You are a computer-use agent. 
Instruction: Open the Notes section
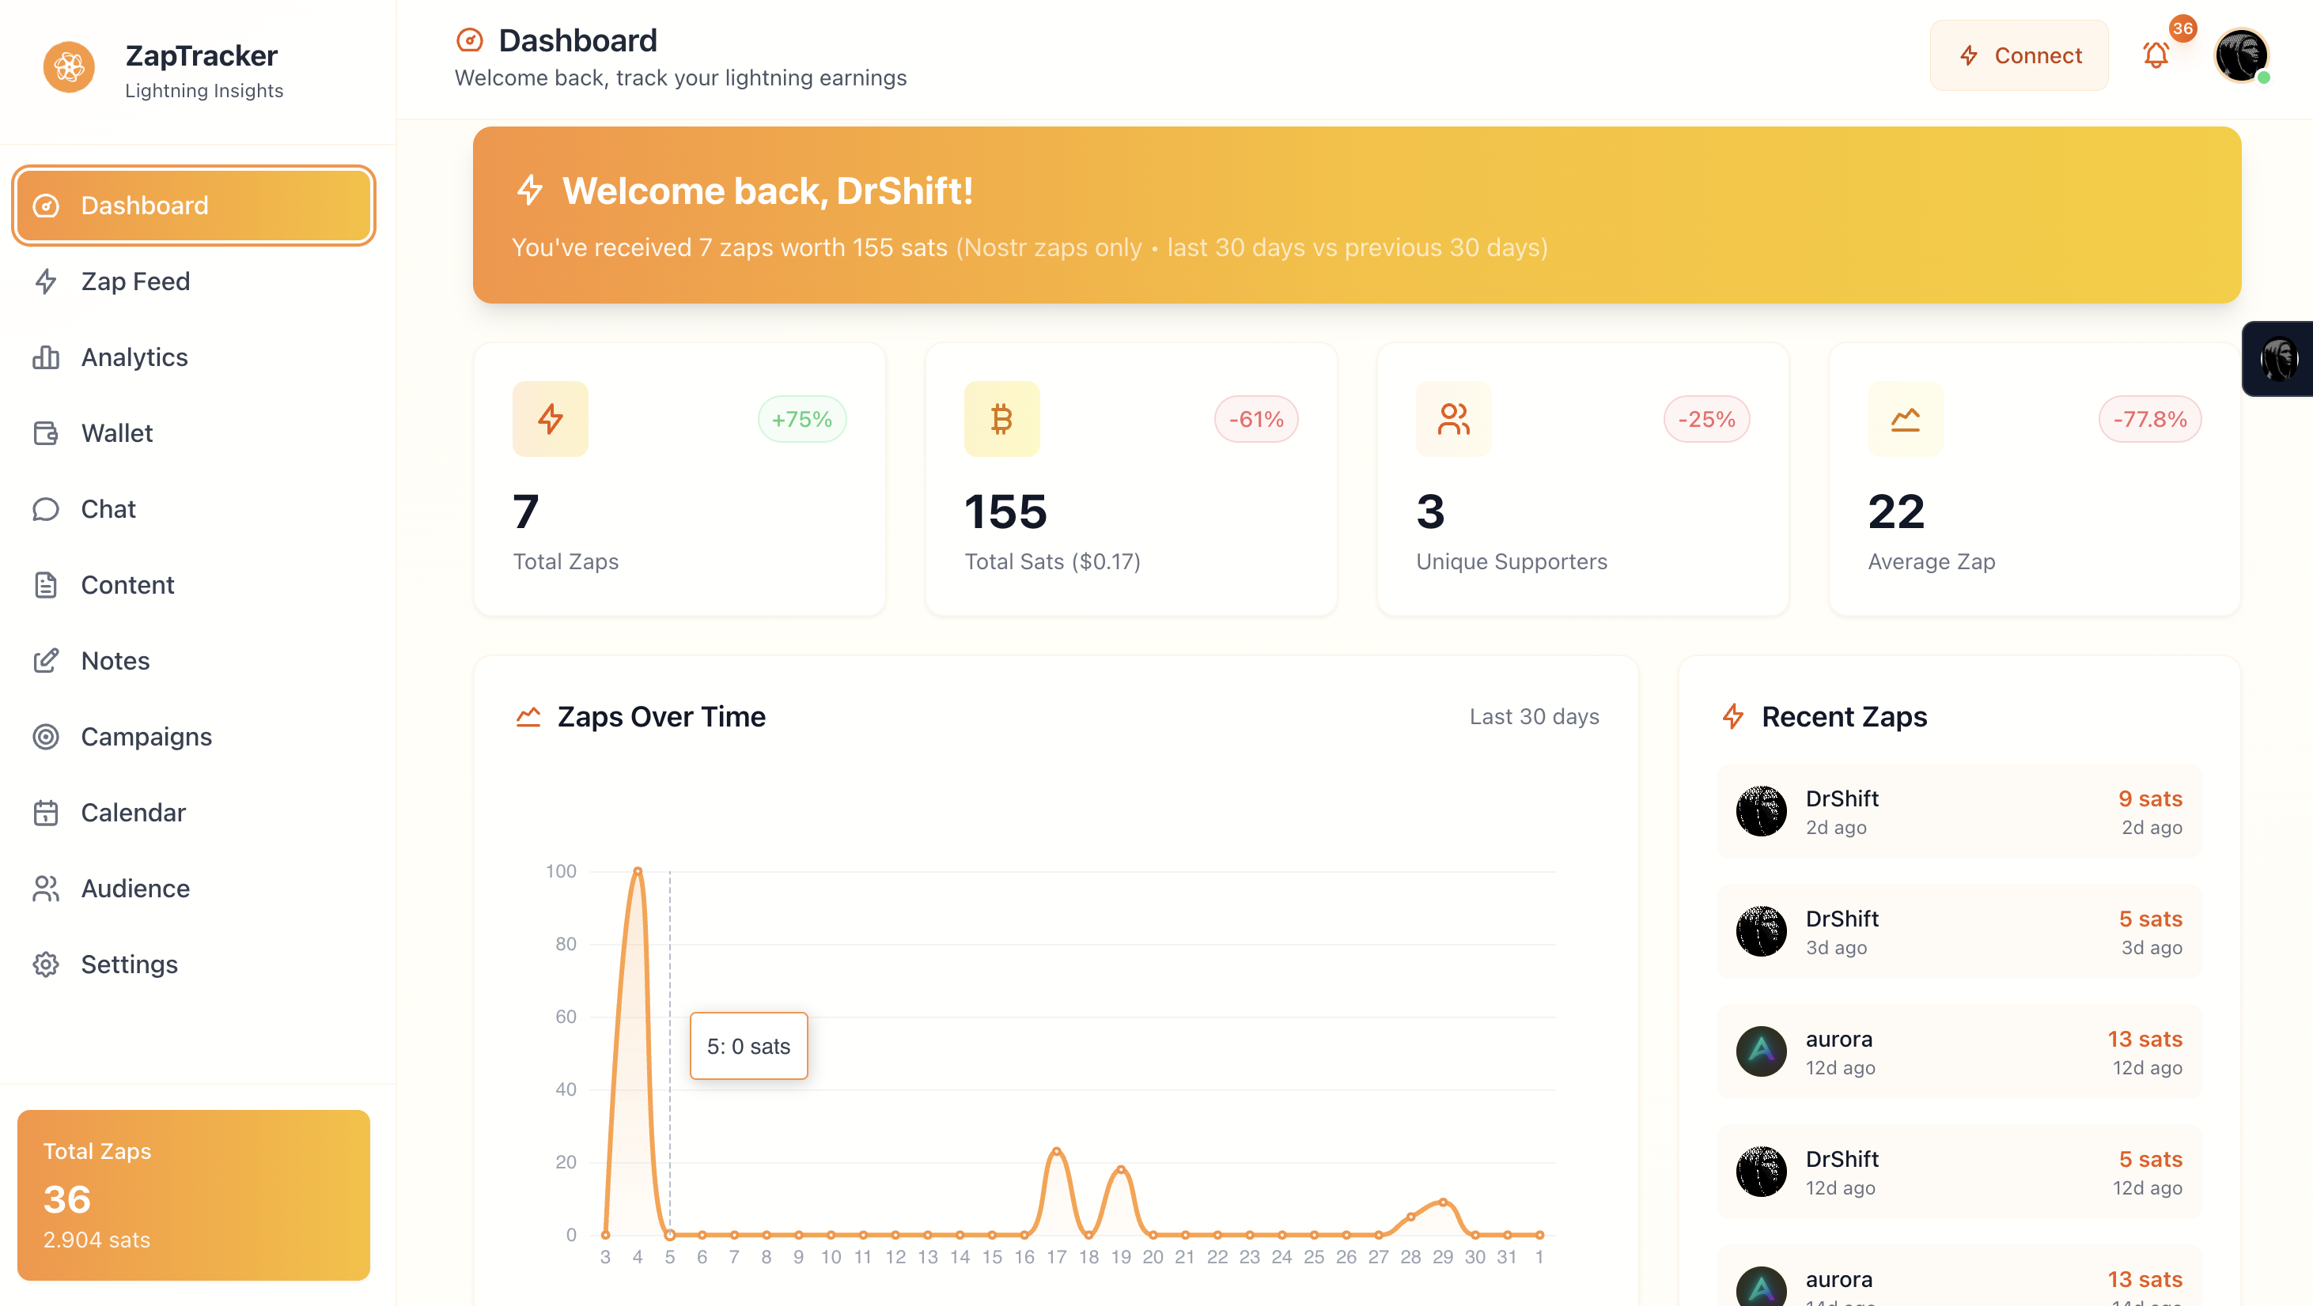[x=115, y=660]
